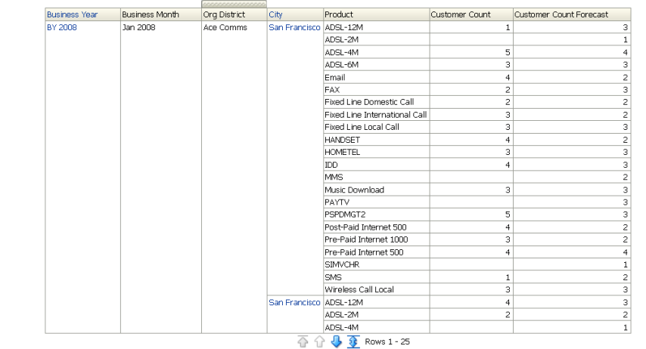Load next 25 rows with blue down arrow
Screen dimensions: 646x349
tap(337, 342)
